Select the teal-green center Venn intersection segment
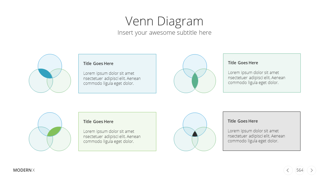This screenshot has height=185, width=329. [195, 81]
